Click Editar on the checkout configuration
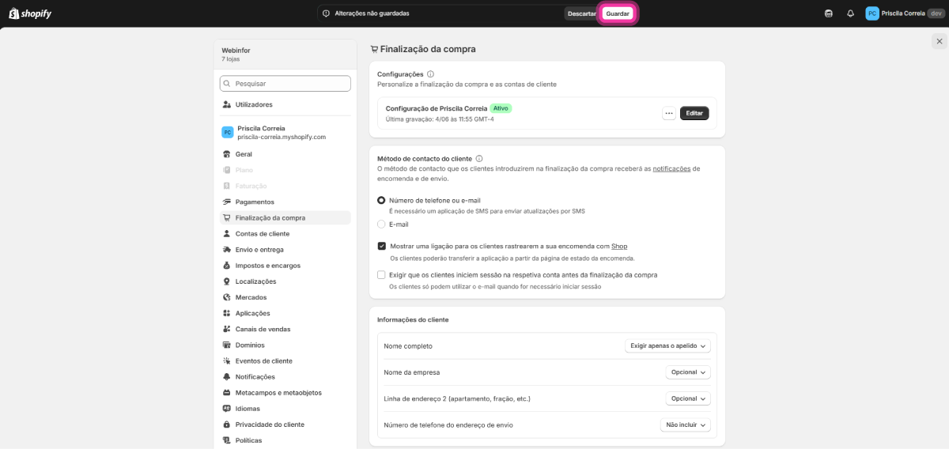 tap(694, 113)
